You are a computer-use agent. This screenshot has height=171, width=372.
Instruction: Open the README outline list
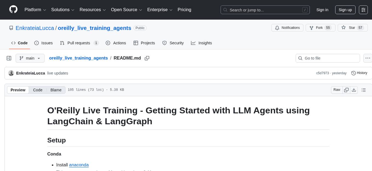click(x=364, y=90)
